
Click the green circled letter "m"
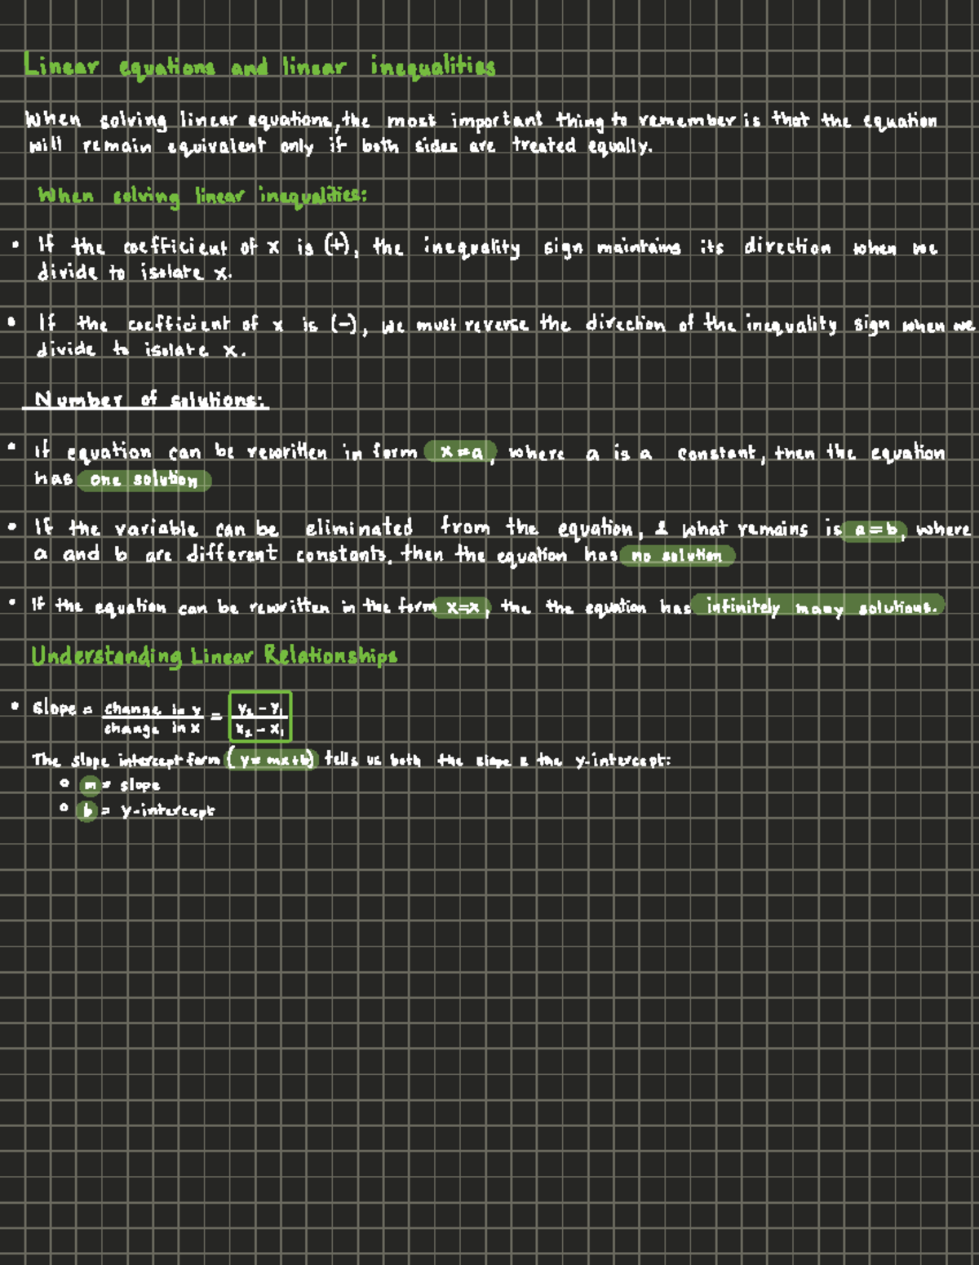[90, 785]
